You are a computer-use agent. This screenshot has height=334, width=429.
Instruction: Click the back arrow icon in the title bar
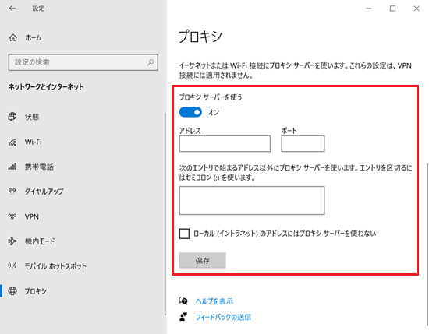12,9
